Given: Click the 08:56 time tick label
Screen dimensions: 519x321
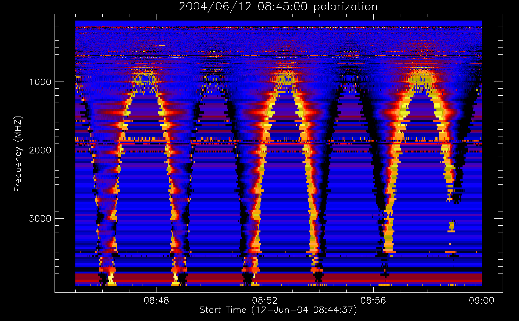Looking at the screenshot, I should 373,301.
